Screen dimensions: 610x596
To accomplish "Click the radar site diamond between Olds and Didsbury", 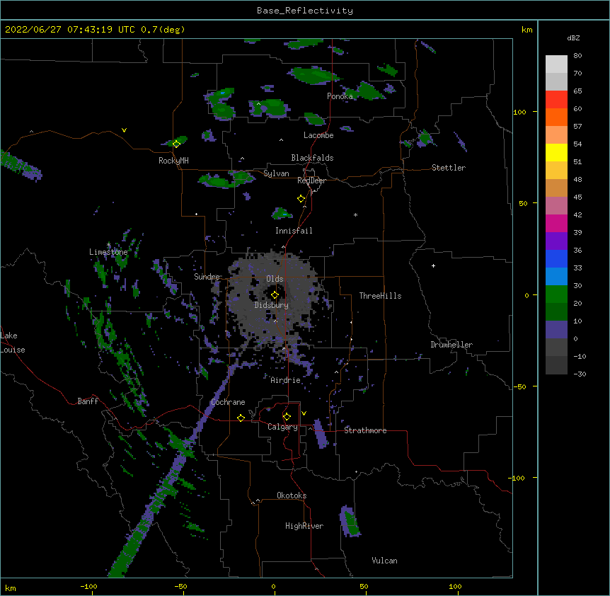I will (x=275, y=295).
